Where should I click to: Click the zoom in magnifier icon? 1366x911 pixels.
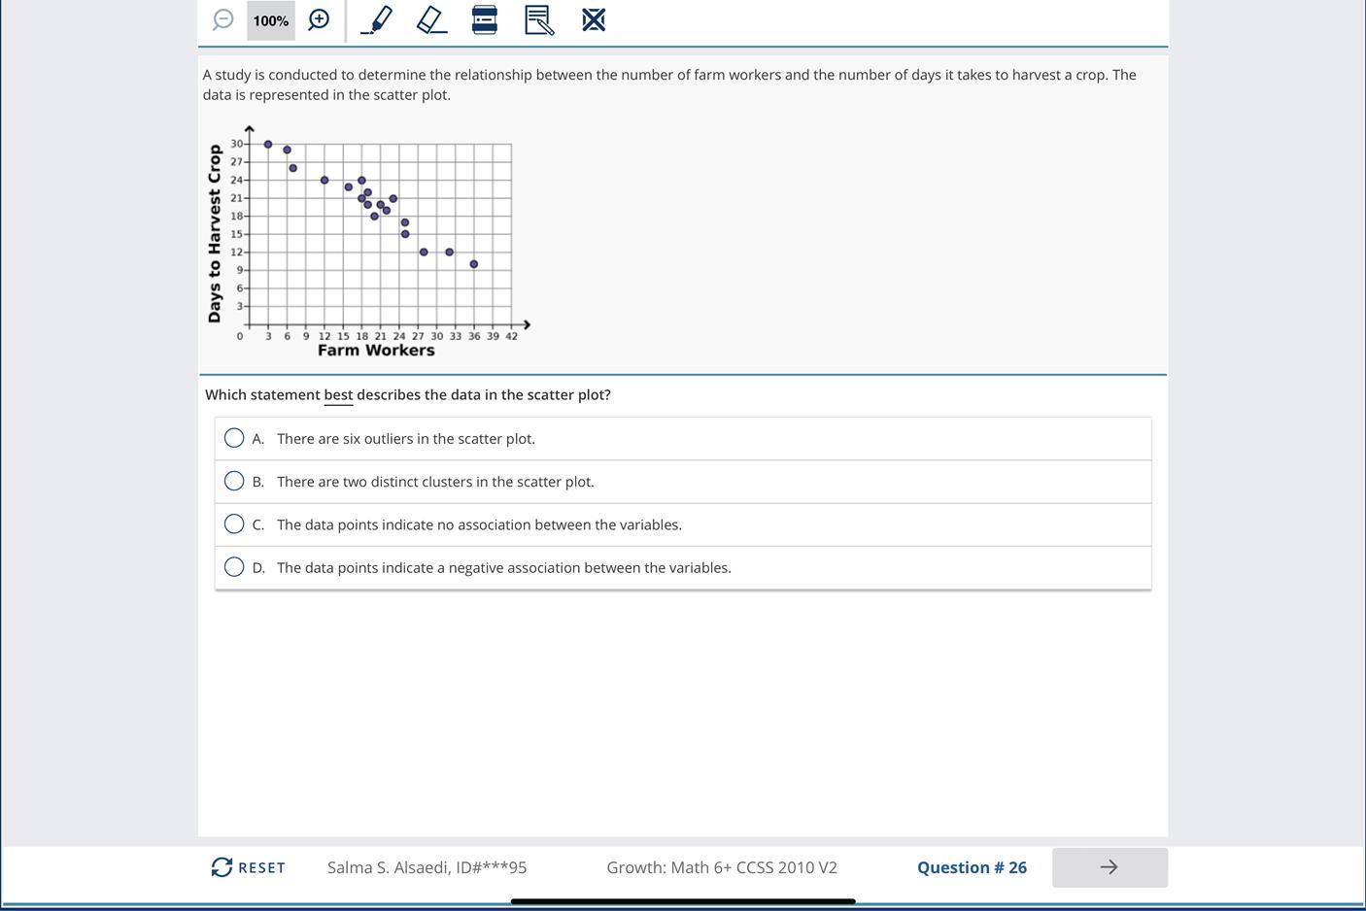coord(319,19)
